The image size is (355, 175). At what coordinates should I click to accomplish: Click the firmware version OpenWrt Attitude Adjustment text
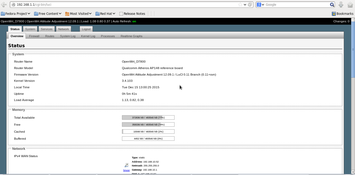(x=169, y=75)
